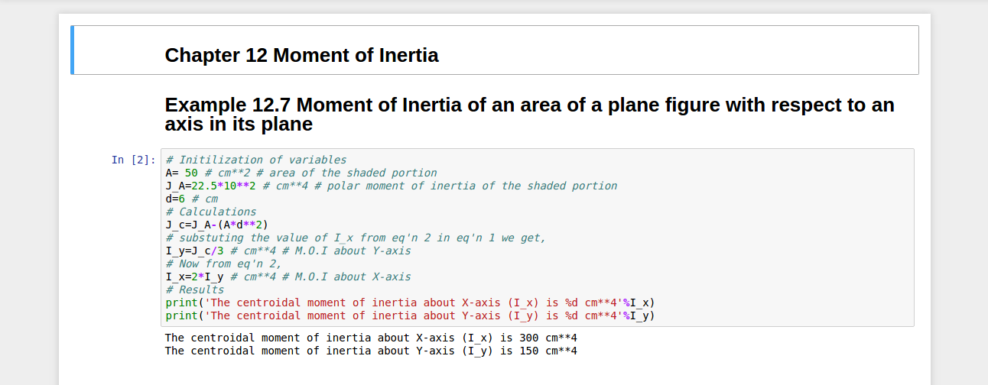Click the output line showing 300 cm**4
Viewport: 988px width, 385px height.
click(371, 338)
